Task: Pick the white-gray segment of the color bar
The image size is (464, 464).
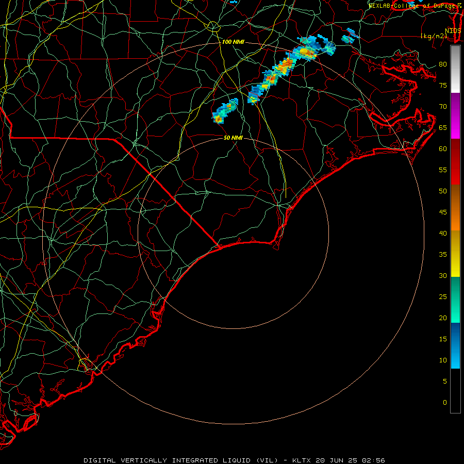Action: point(455,69)
